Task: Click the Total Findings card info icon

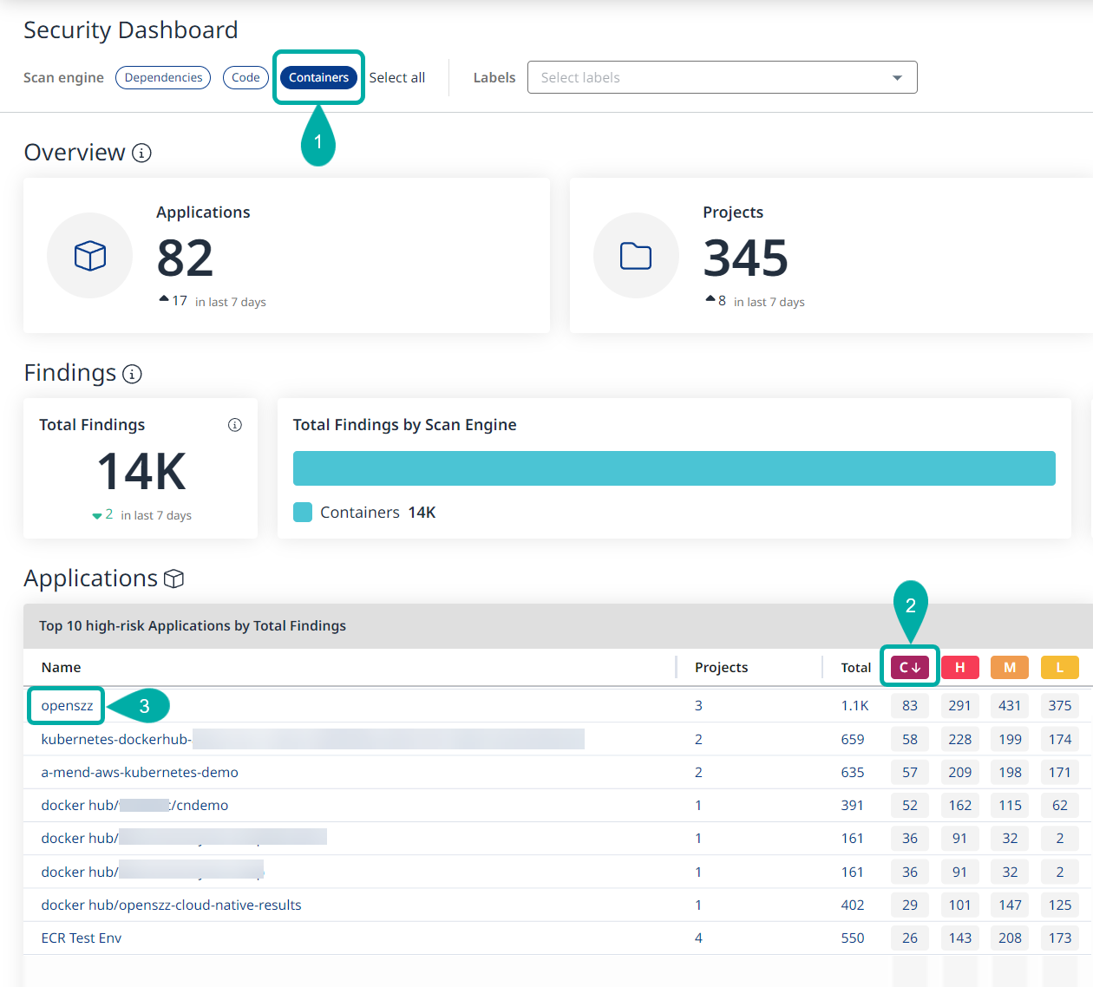Action: click(234, 425)
